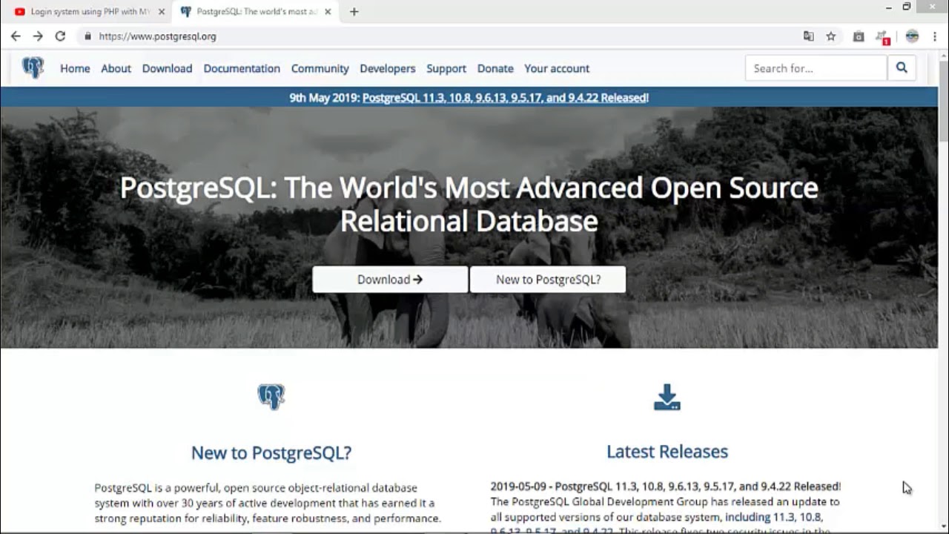Click the New to PostgreSQL? hero button
The image size is (949, 534).
click(x=548, y=280)
